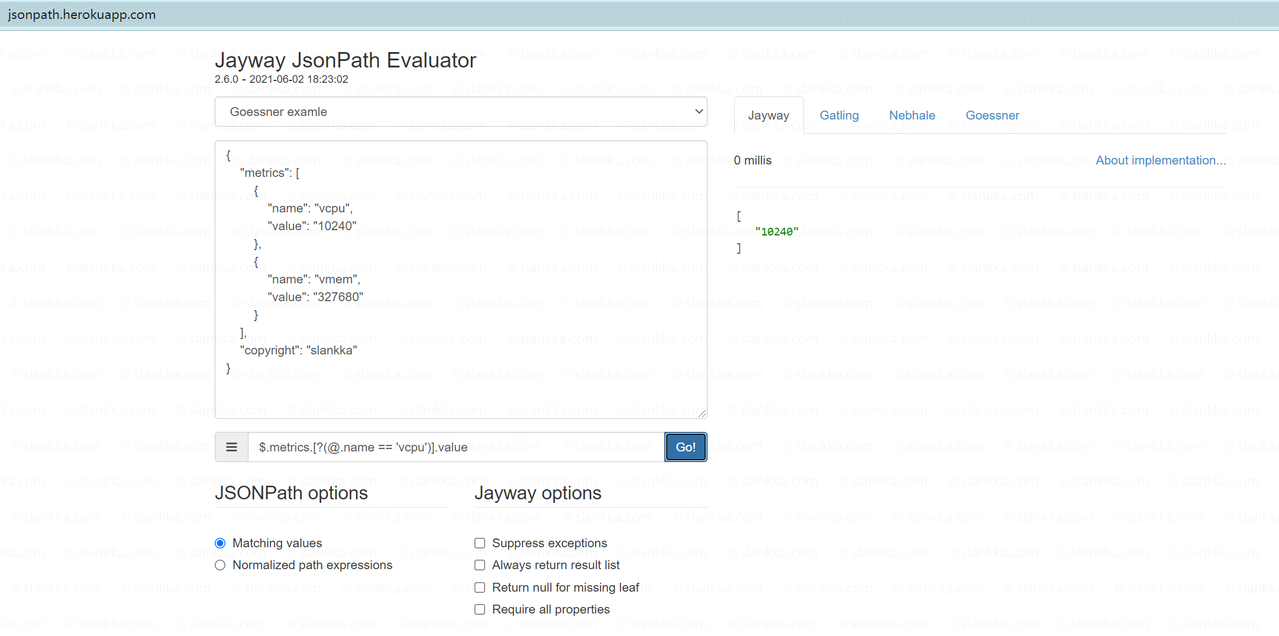Click inside the JSON text area

tap(461, 279)
